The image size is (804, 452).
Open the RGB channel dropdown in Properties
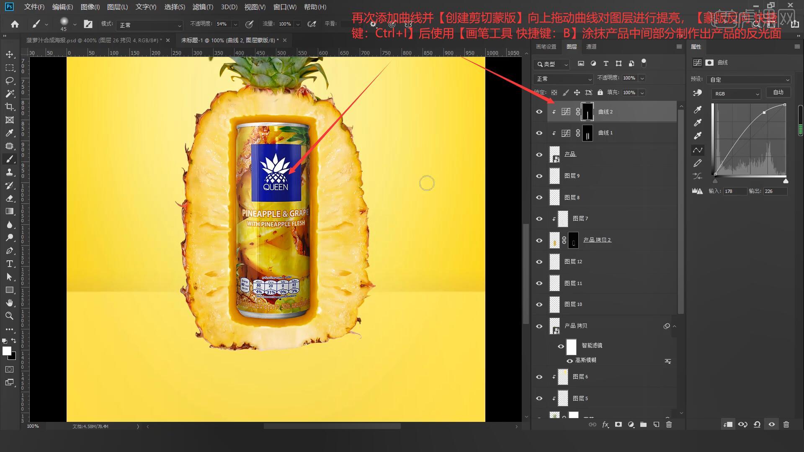pyautogui.click(x=736, y=94)
